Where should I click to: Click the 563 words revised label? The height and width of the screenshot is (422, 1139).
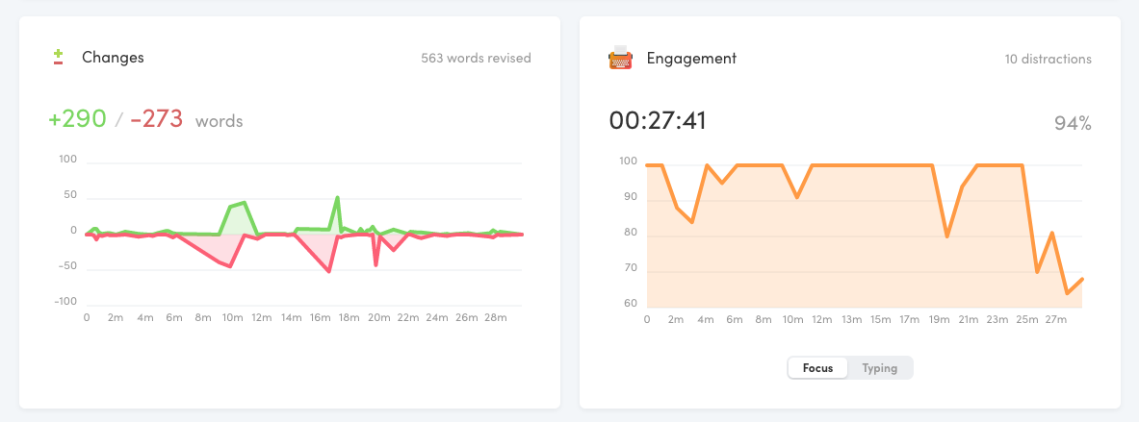coord(476,59)
